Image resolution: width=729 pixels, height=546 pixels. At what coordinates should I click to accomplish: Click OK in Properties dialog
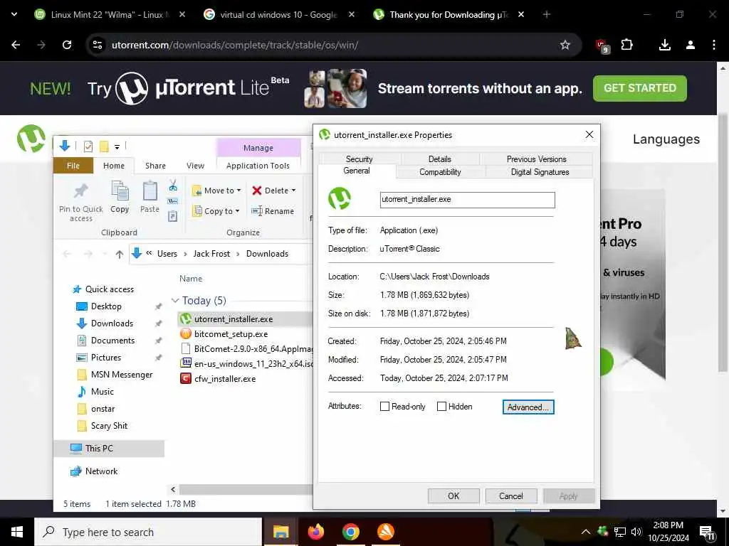point(453,496)
